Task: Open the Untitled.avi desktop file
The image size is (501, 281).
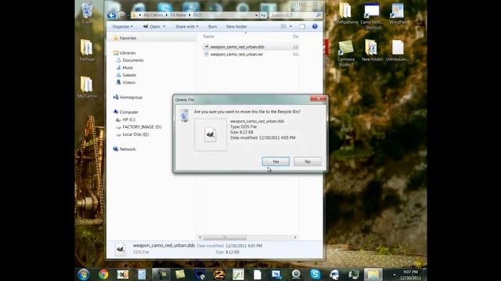Action: [398, 50]
